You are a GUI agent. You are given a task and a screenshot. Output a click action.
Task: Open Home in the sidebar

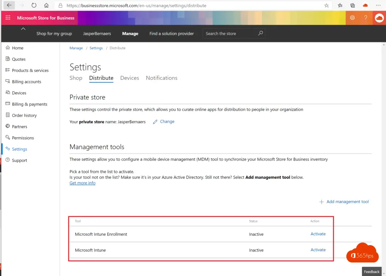18,48
